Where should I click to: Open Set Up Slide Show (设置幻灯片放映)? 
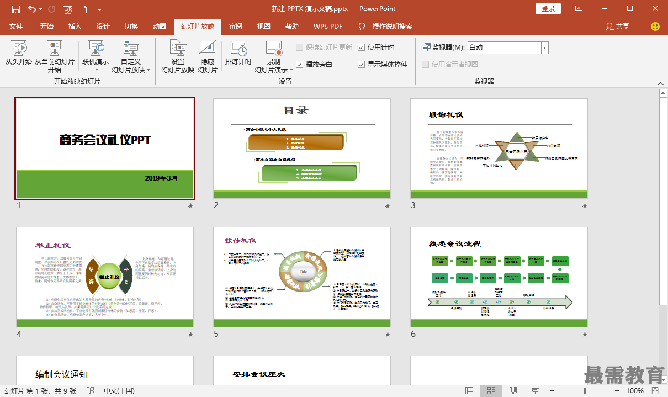pos(178,57)
